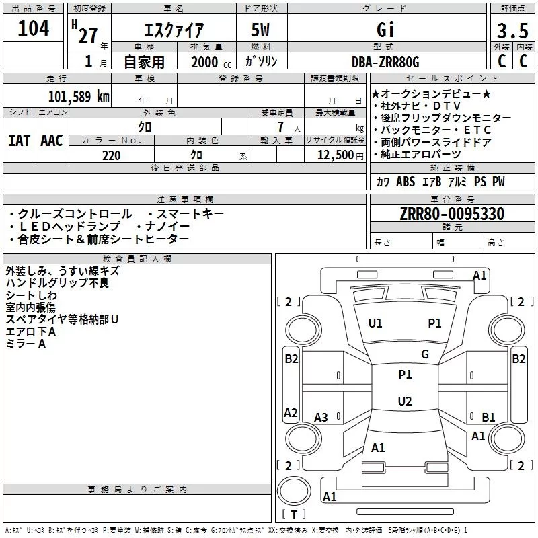
Task: Click inspector note ミラーA
Action: point(26,344)
